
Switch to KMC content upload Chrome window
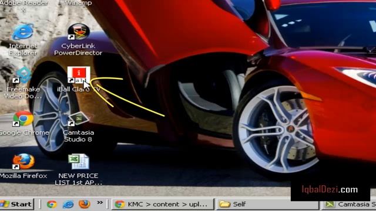163,204
